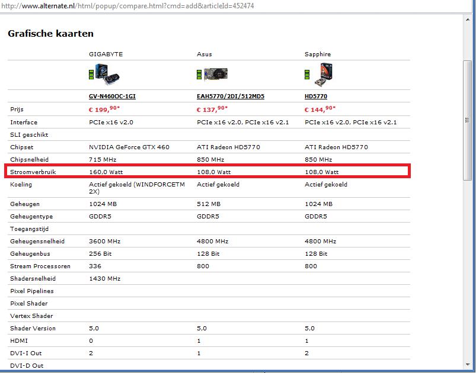Click the Shadersnelheid row label
The height and width of the screenshot is (373, 476).
pyautogui.click(x=33, y=279)
